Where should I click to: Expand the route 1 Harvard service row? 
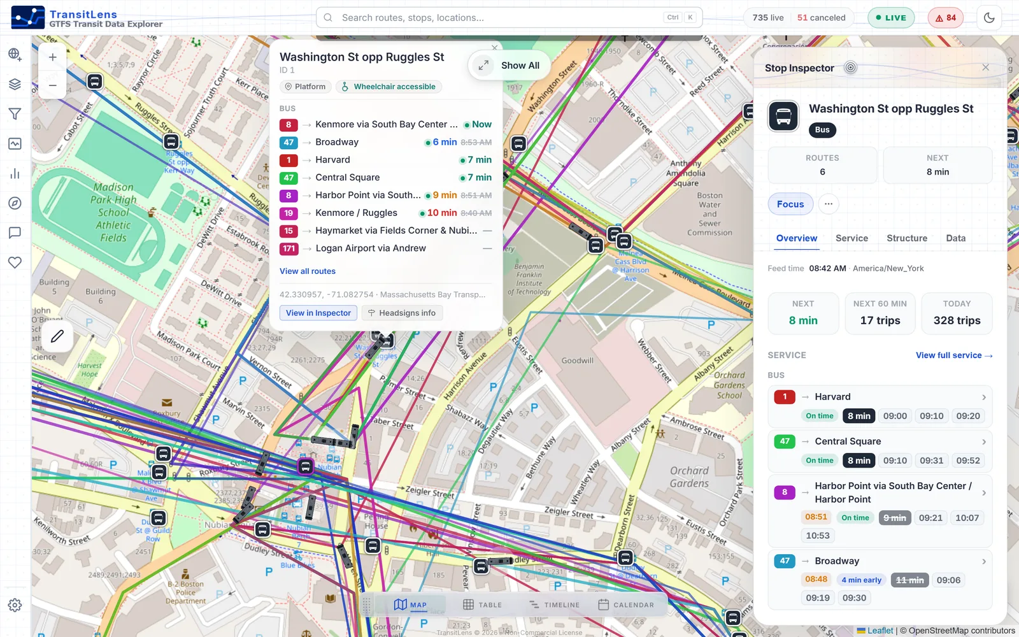pyautogui.click(x=880, y=406)
